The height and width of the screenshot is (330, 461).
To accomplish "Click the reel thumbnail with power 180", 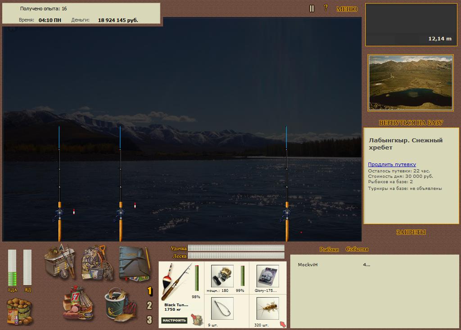I will click(x=222, y=276).
